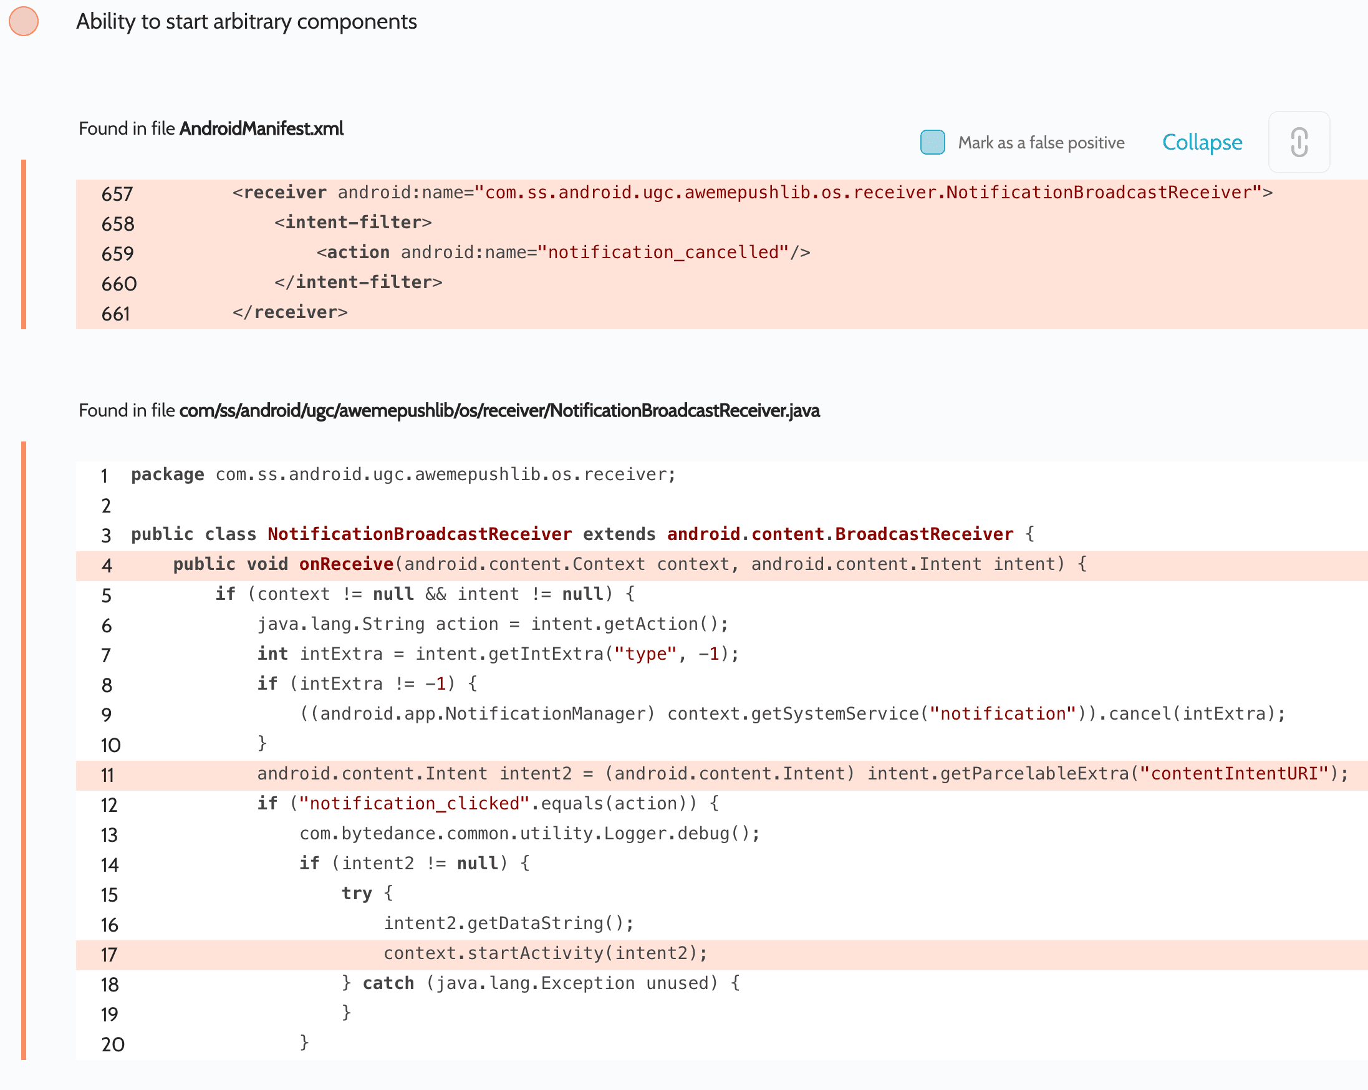Click the orange bar beside the manifest snippet
The width and height of the screenshot is (1368, 1090).
(x=24, y=244)
